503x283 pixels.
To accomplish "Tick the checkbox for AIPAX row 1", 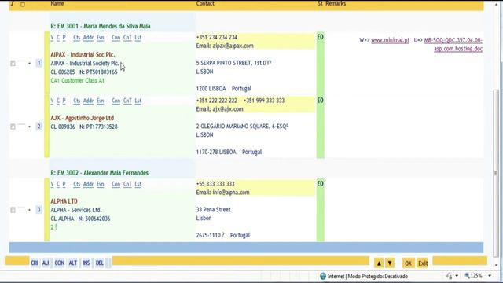I will click(x=13, y=63).
